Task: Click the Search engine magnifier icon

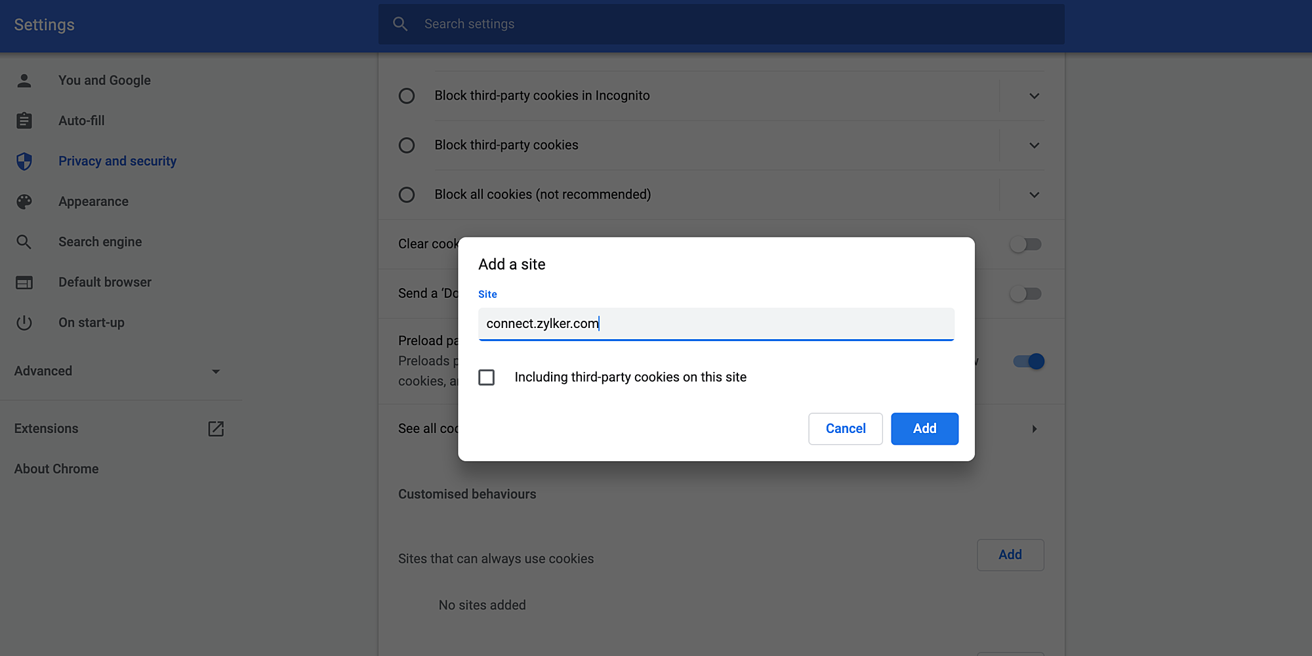Action: [24, 242]
